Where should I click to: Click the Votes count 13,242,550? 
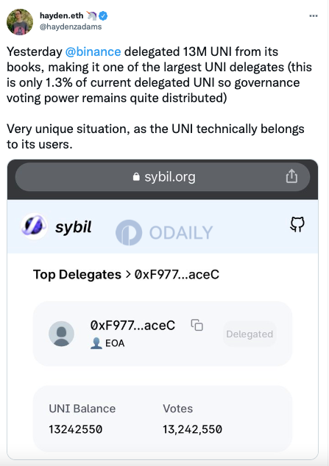coord(192,429)
